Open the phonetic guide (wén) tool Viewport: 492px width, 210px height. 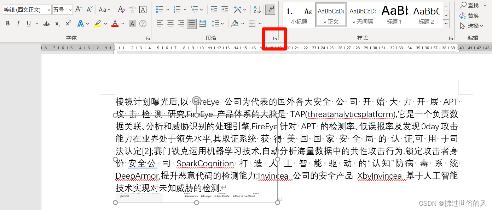(x=132, y=10)
